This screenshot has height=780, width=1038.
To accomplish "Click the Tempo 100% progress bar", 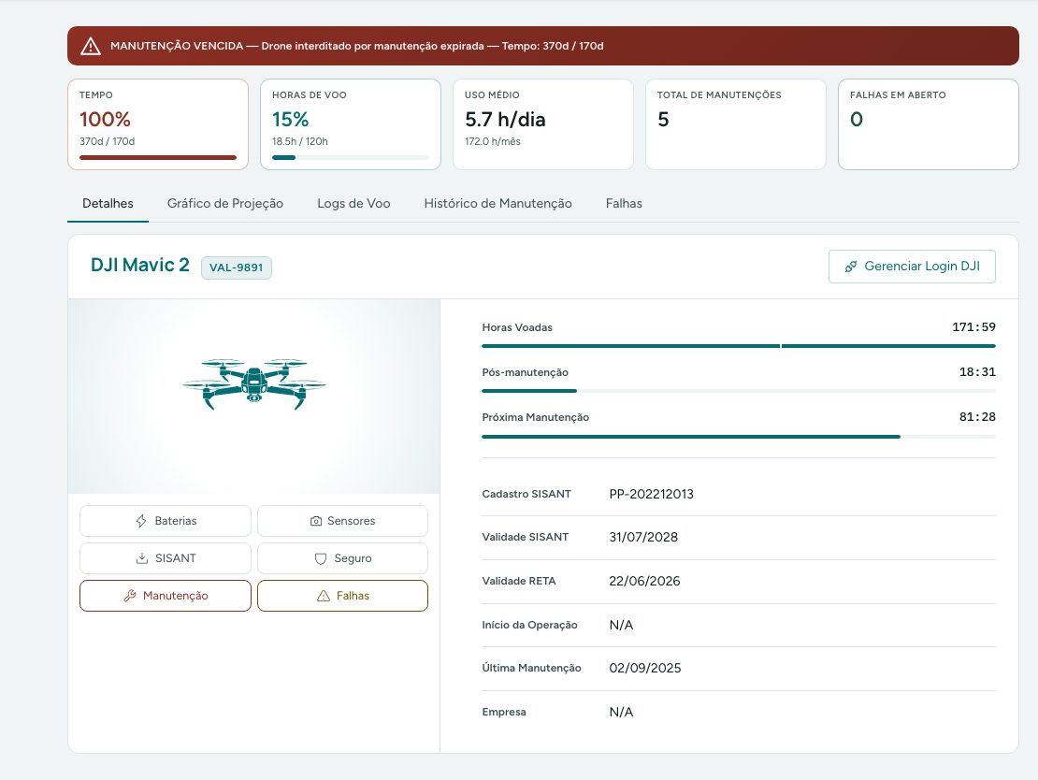I will tap(158, 157).
